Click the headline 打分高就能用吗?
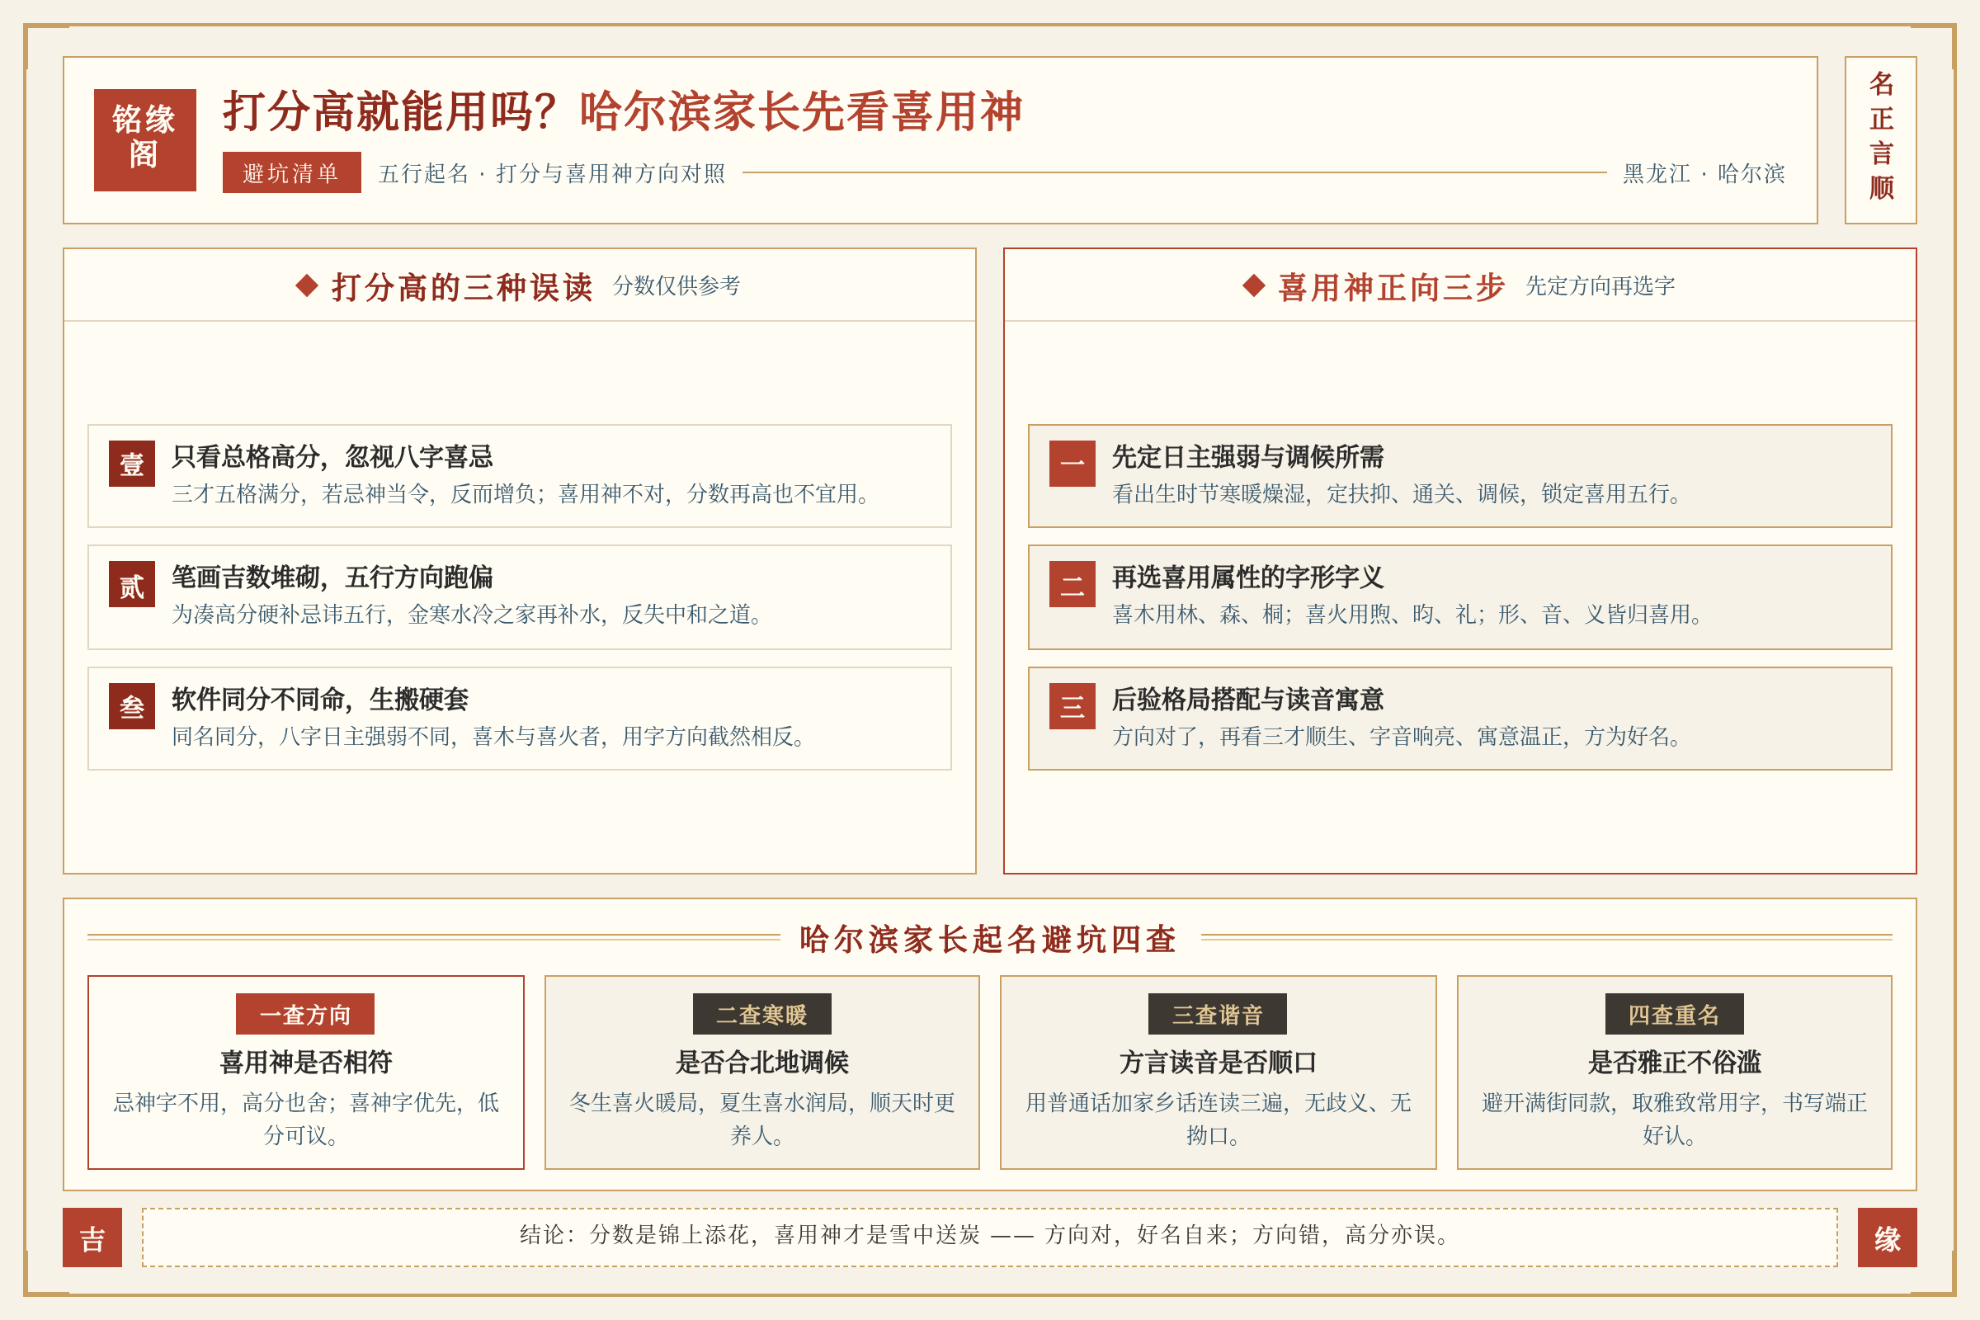Screen dimensions: 1980x1320 click(389, 111)
